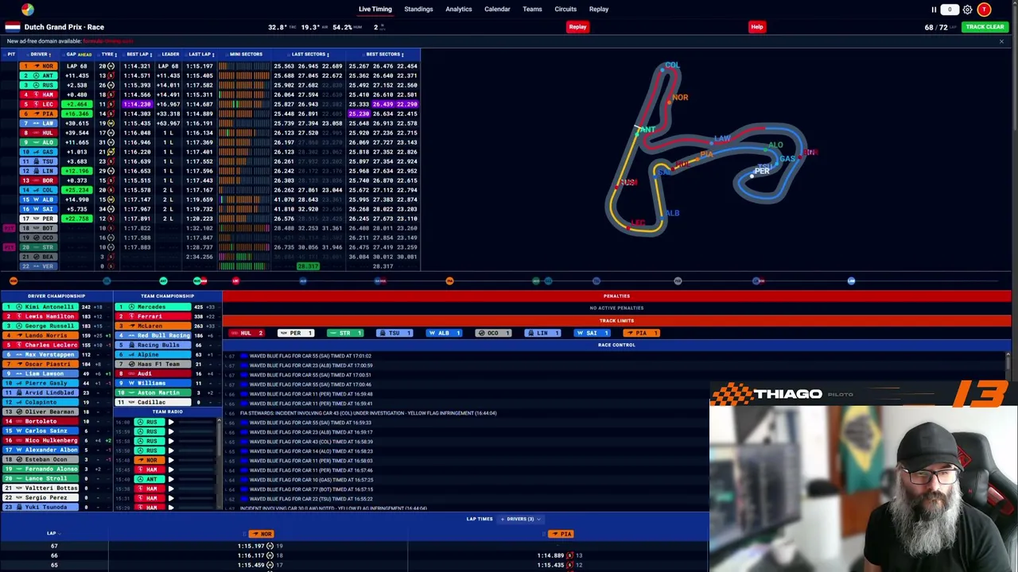The width and height of the screenshot is (1018, 572).
Task: Click the PIA column header in Lap Times
Action: tap(561, 534)
